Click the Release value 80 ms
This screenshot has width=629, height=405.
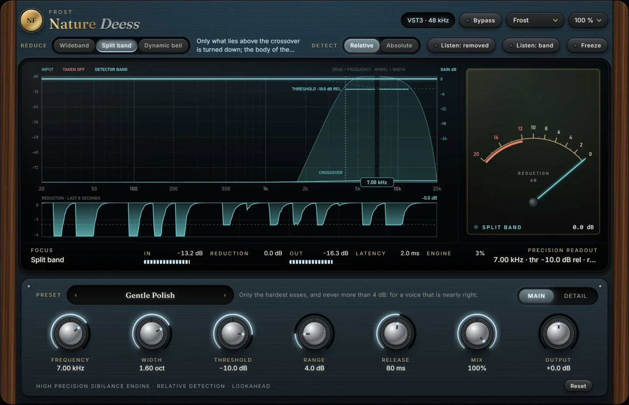pyautogui.click(x=396, y=368)
